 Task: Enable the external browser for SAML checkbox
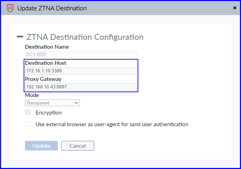[28, 124]
